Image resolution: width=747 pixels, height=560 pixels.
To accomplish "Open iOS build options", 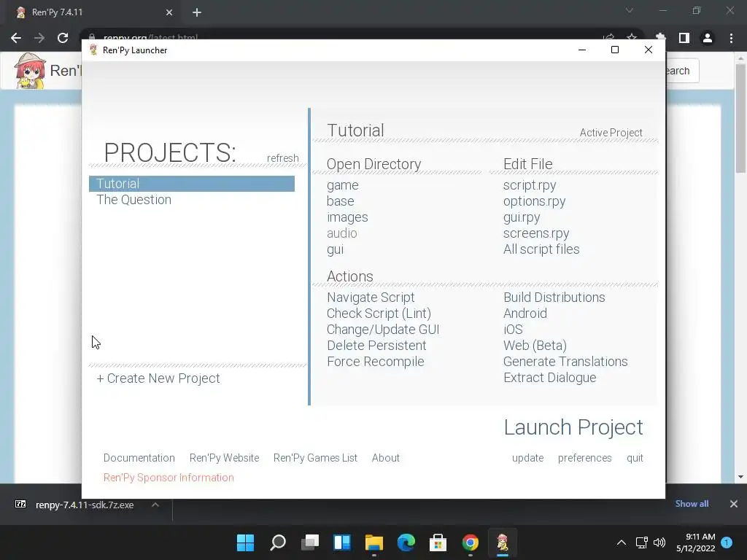I will point(513,330).
